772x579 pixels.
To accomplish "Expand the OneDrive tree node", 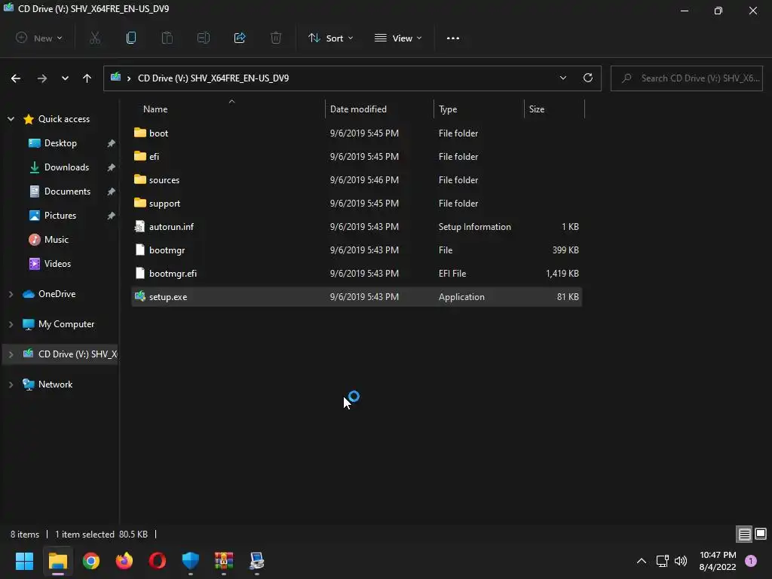I will (x=11, y=294).
